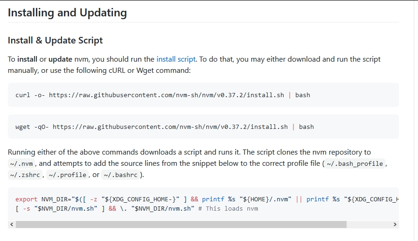Click the word "wget" in second code block
Viewport: 418px width, 241px height.
(23, 127)
